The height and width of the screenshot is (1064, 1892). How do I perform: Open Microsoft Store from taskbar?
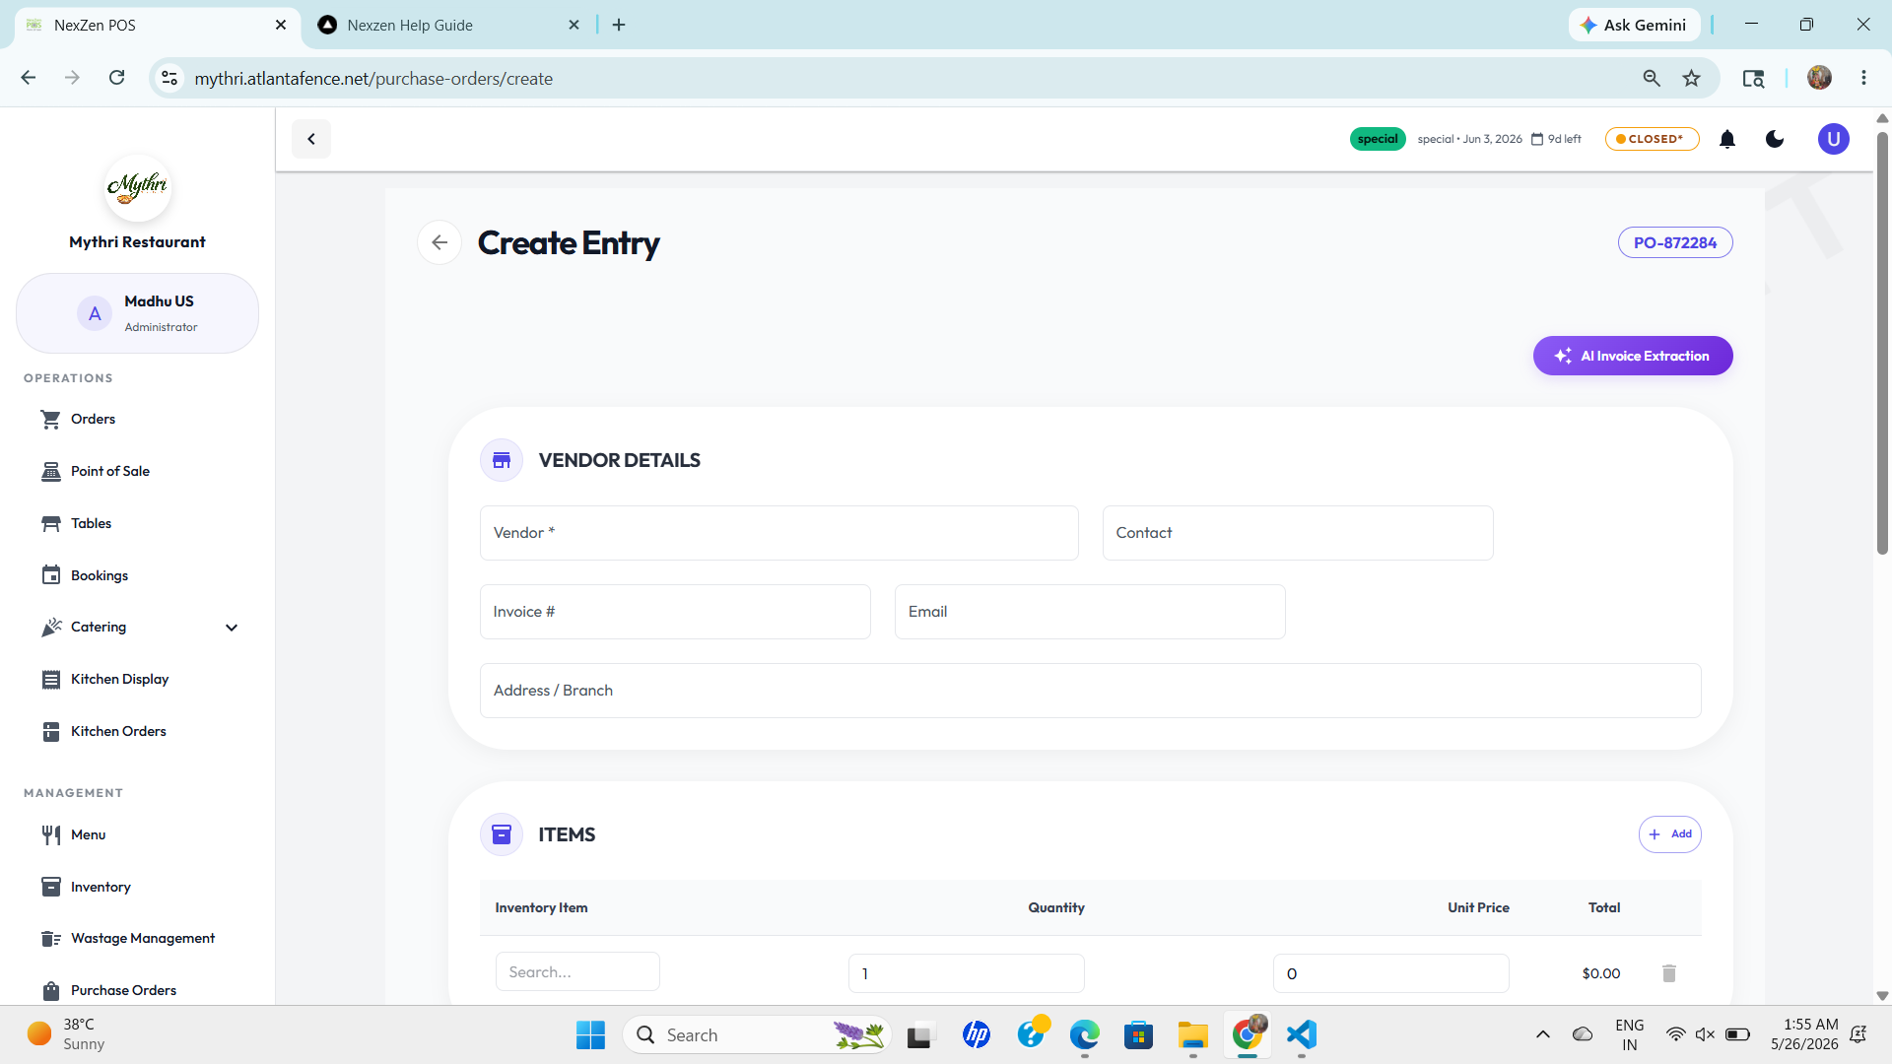1138,1034
